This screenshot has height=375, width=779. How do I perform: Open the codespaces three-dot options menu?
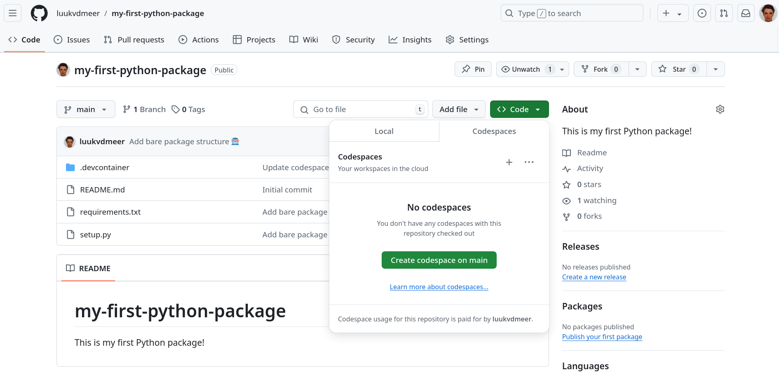529,162
